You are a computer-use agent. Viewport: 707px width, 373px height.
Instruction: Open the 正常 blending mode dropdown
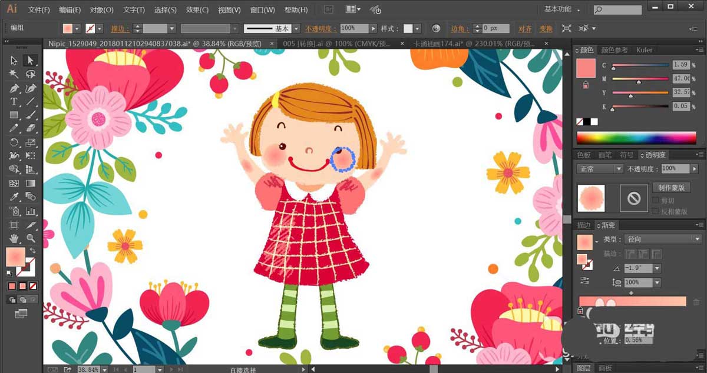600,168
